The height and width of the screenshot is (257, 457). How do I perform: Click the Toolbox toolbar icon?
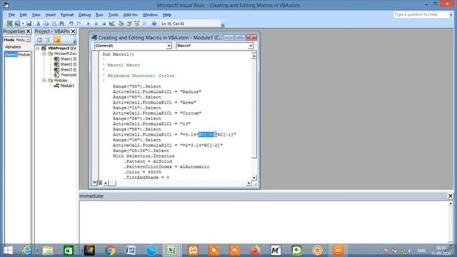pyautogui.click(x=144, y=24)
